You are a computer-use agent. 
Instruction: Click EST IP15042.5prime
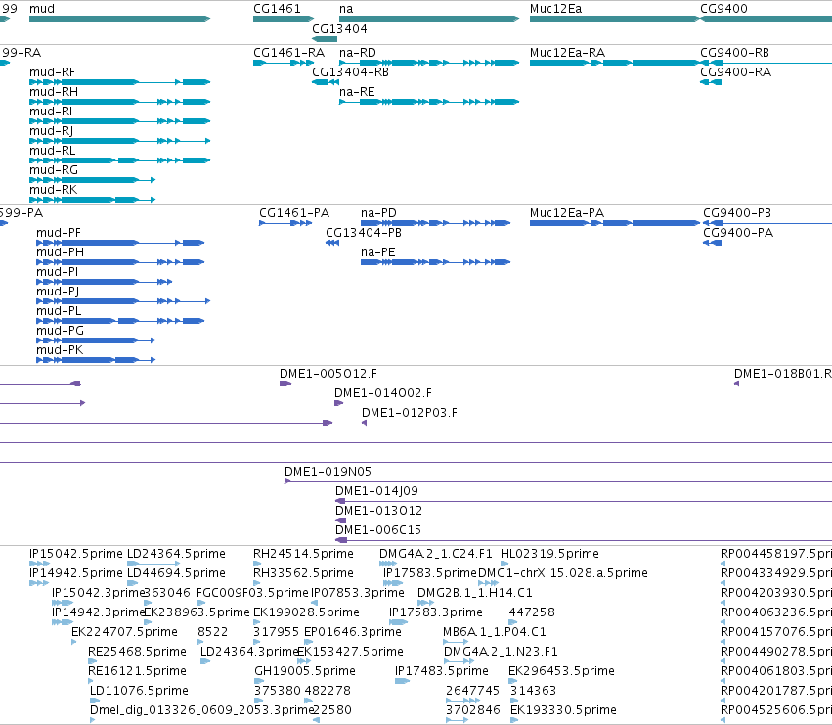click(40, 564)
